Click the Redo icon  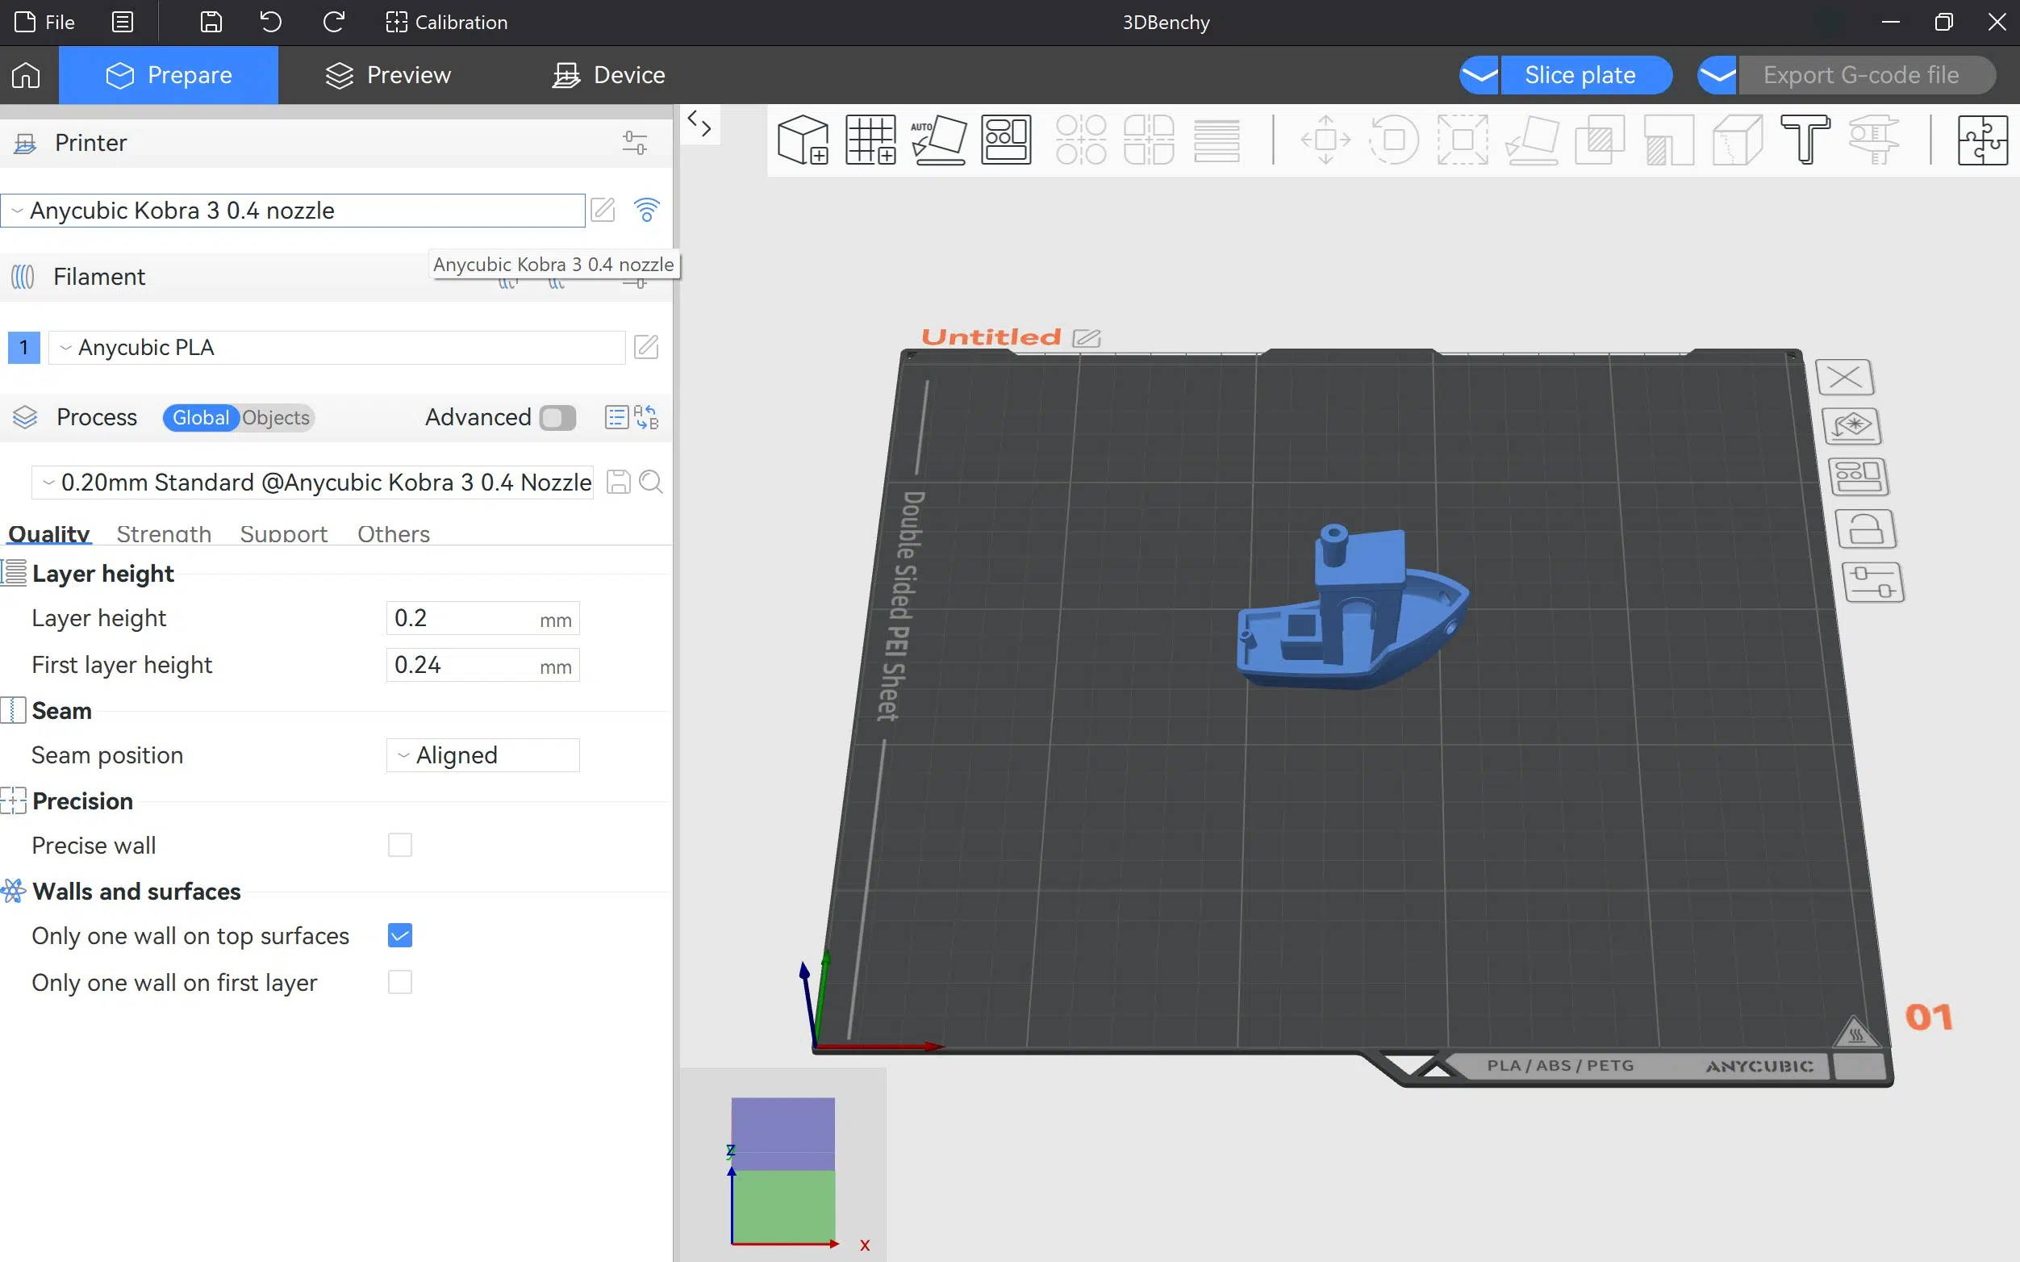click(x=334, y=22)
